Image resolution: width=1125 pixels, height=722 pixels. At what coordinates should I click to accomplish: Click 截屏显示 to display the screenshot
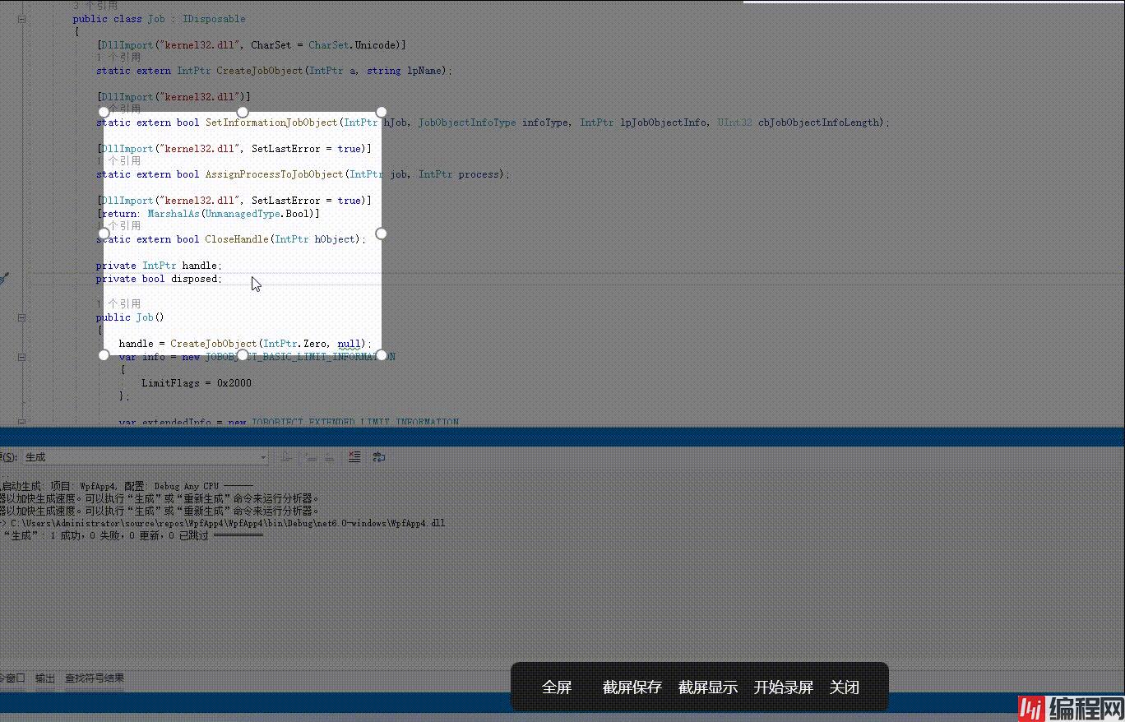(707, 687)
